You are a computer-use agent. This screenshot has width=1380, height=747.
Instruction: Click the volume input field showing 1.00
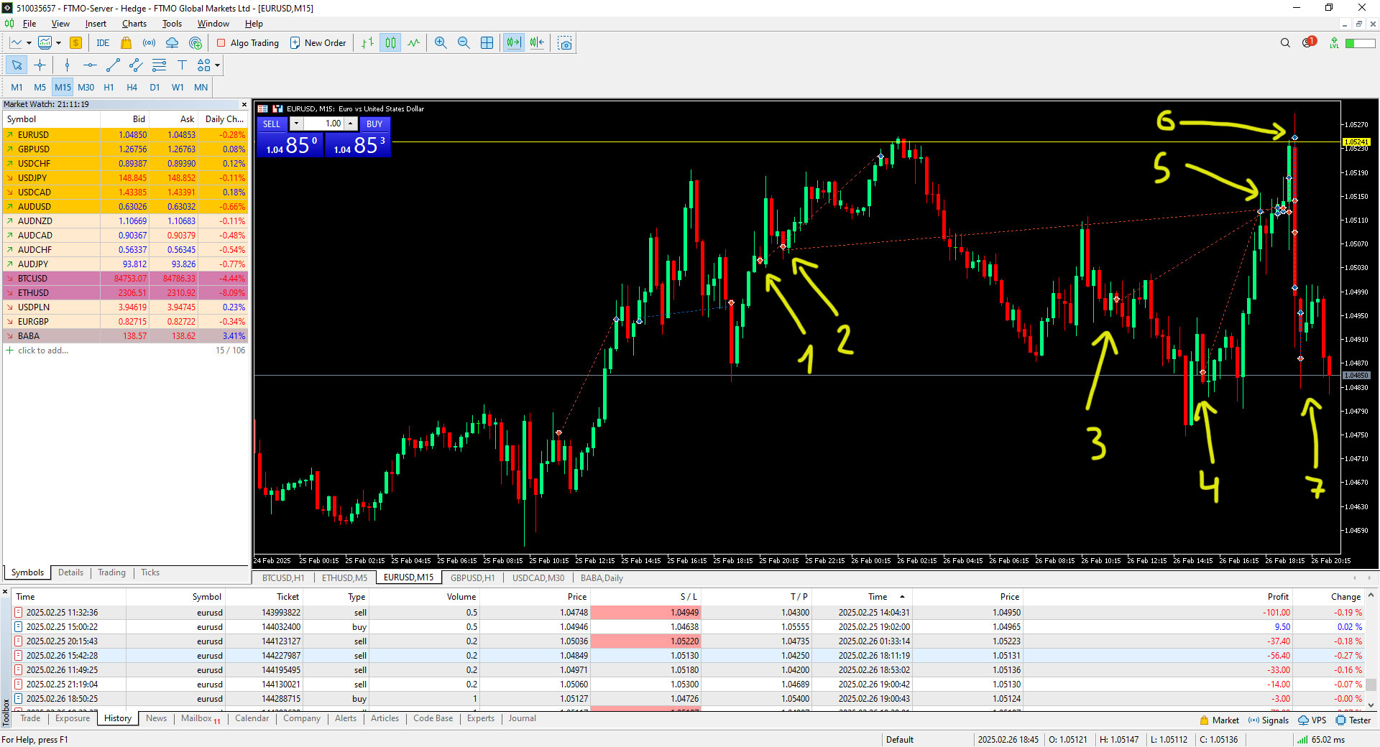(323, 124)
